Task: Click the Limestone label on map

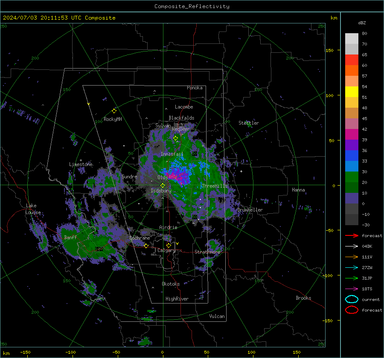Action: (x=81, y=164)
